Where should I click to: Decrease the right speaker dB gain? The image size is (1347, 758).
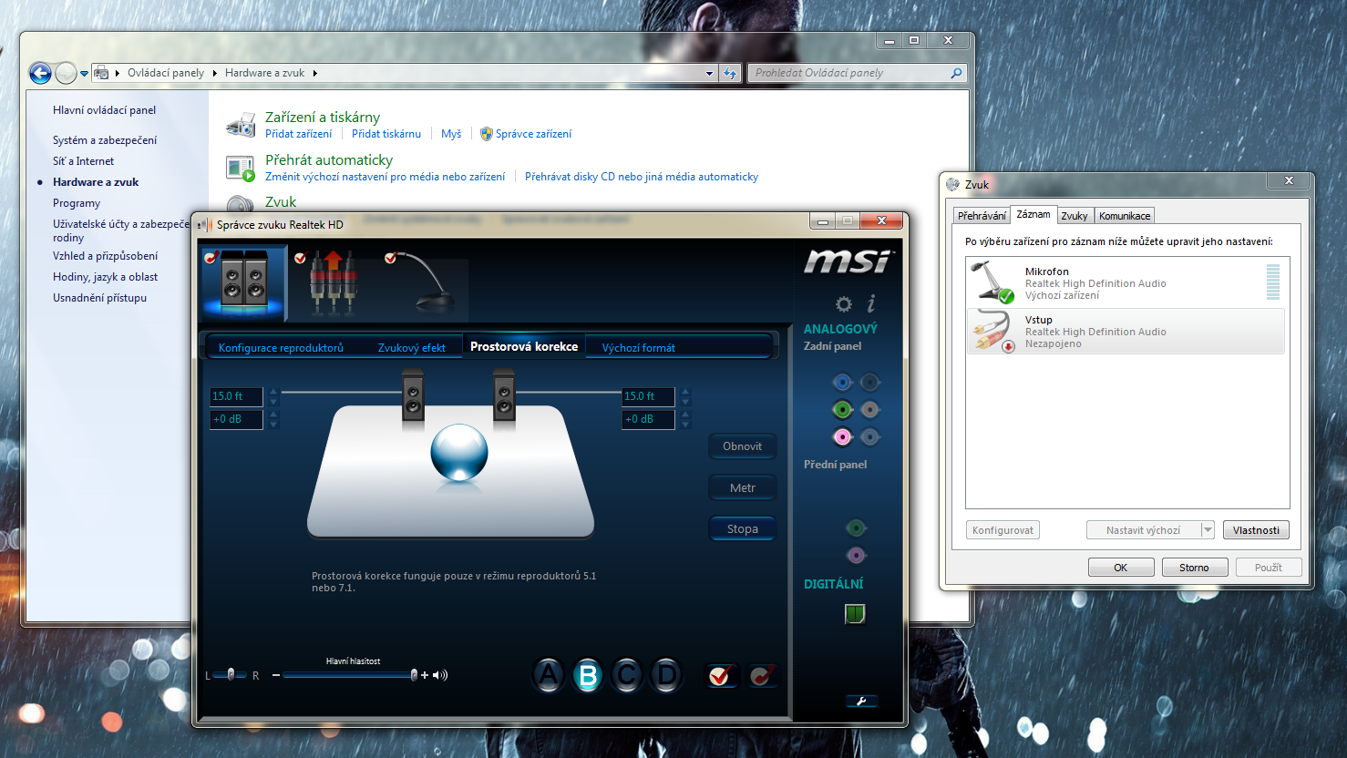point(685,425)
